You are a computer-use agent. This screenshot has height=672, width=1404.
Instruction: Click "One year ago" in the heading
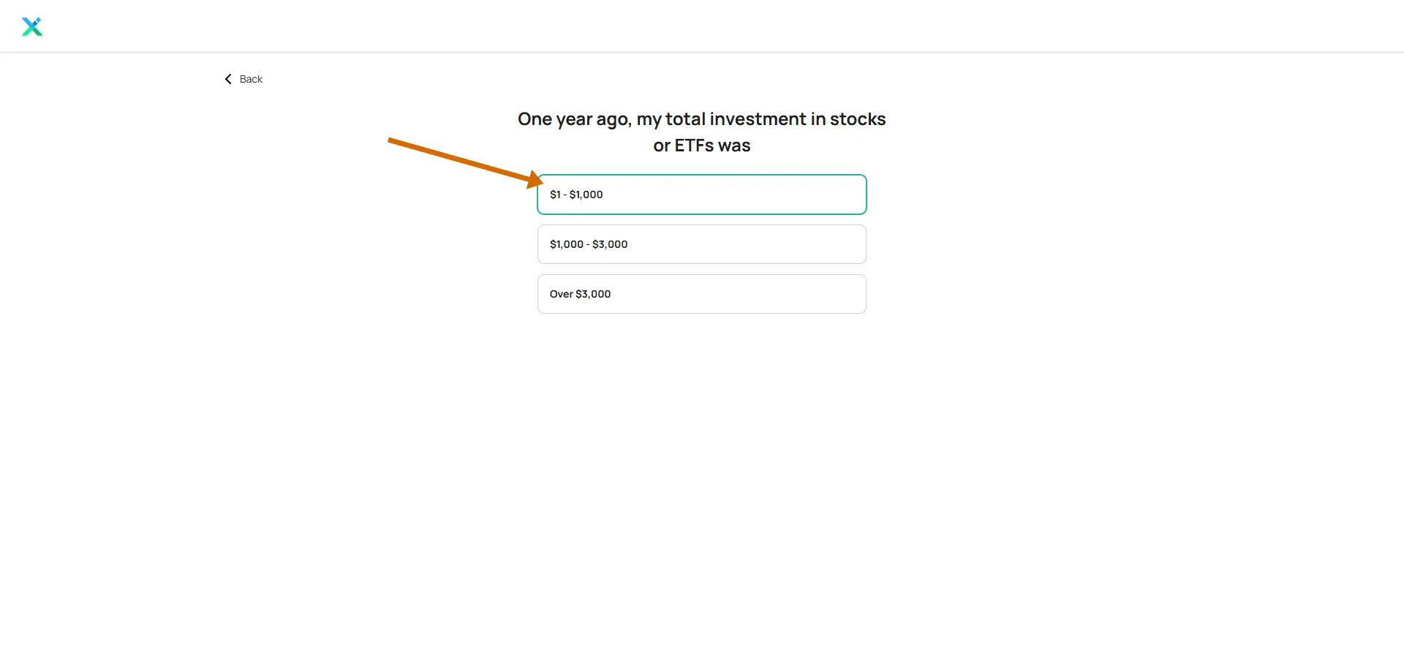click(x=574, y=119)
